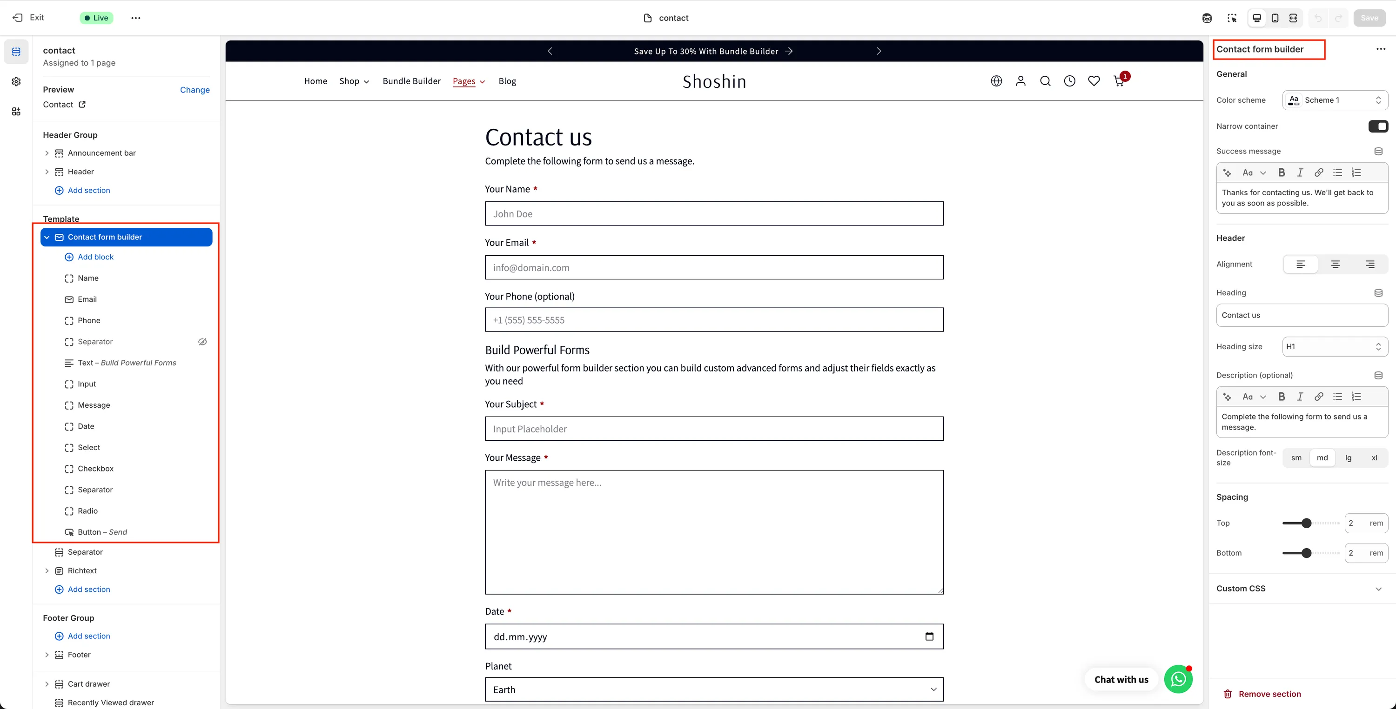Toggle Narrow container on or off
This screenshot has height=709, width=1396.
coord(1379,126)
